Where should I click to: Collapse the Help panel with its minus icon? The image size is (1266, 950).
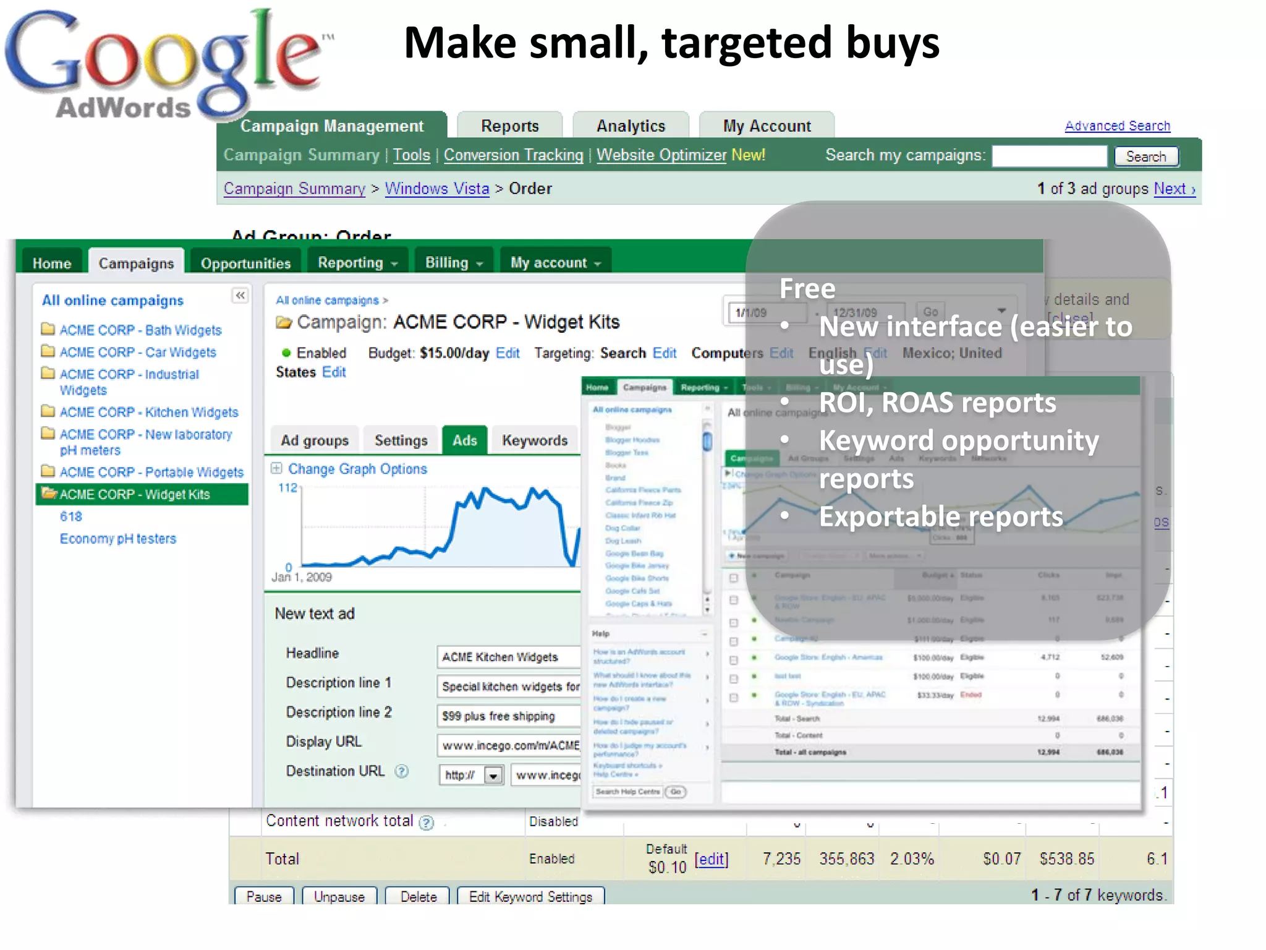[x=704, y=634]
